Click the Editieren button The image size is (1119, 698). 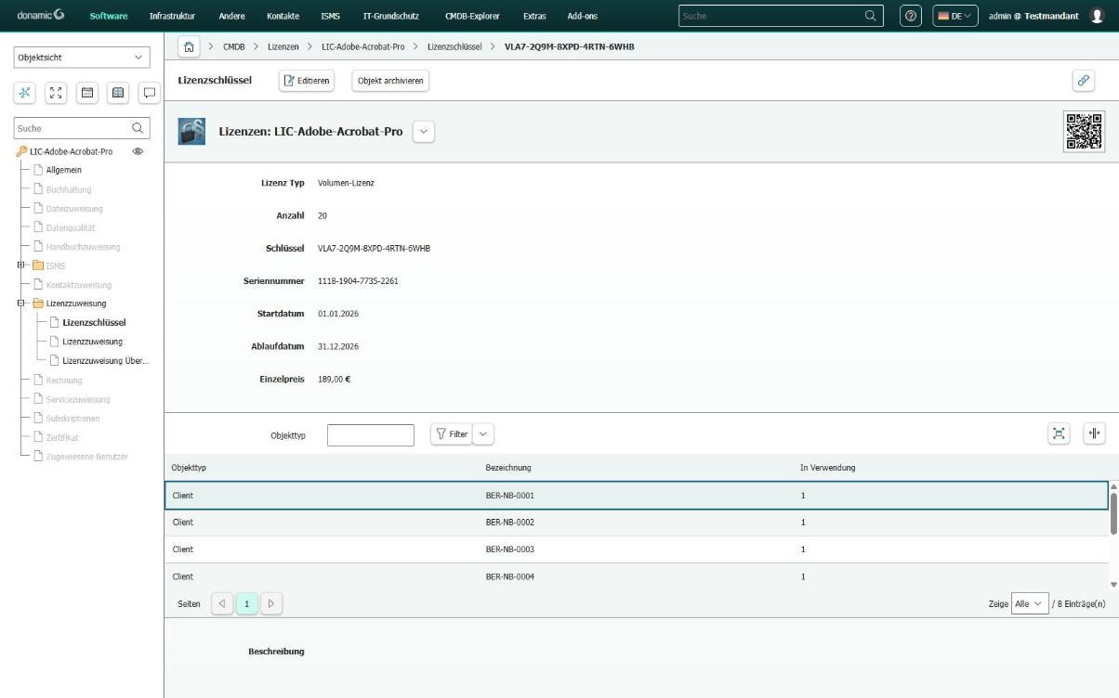pyautogui.click(x=307, y=81)
